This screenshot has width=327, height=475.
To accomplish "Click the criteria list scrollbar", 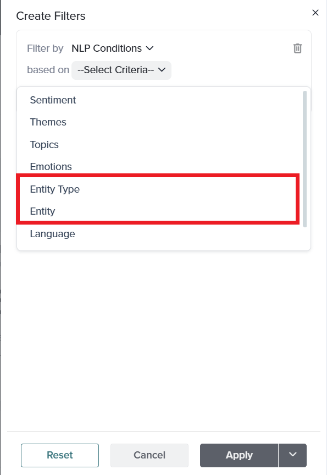I will [304, 159].
